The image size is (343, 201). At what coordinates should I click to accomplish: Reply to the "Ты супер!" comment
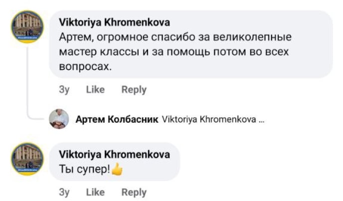(134, 192)
